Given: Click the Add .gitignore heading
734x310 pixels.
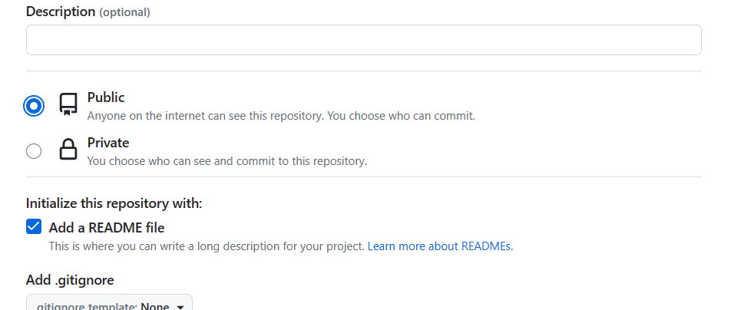Looking at the screenshot, I should [x=70, y=279].
